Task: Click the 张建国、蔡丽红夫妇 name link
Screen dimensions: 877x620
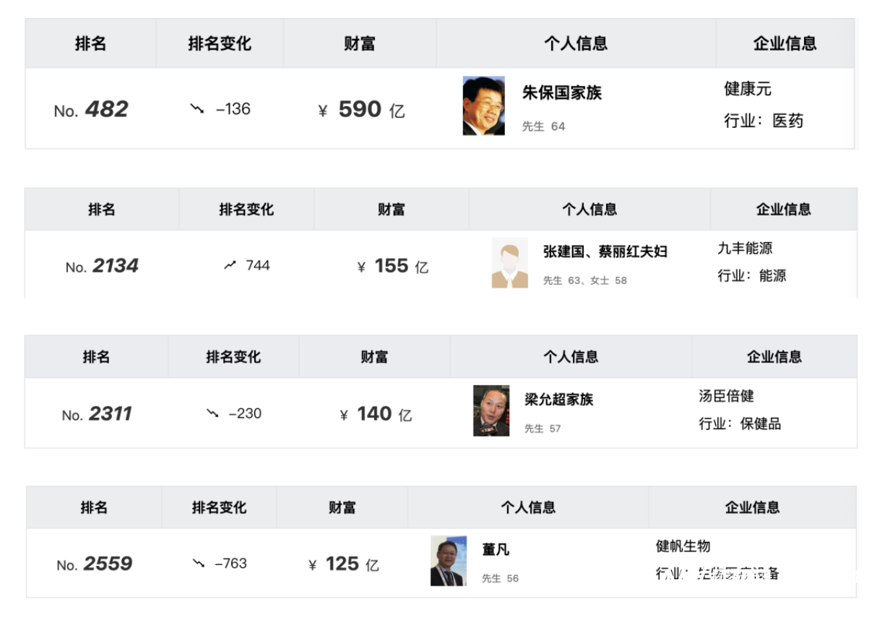Action: click(605, 251)
